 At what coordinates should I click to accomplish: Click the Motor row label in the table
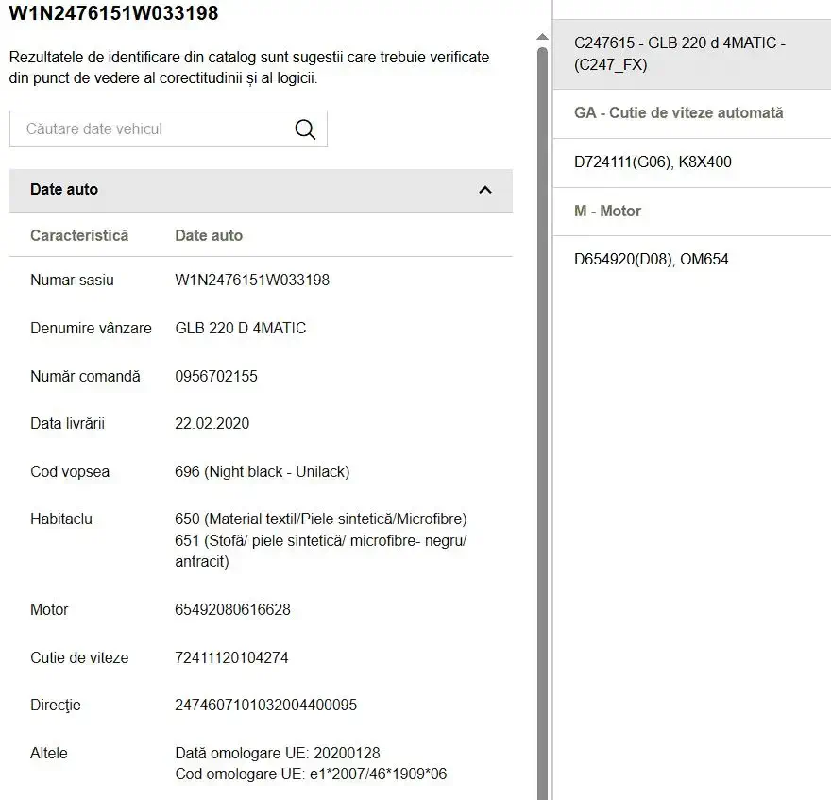point(49,609)
